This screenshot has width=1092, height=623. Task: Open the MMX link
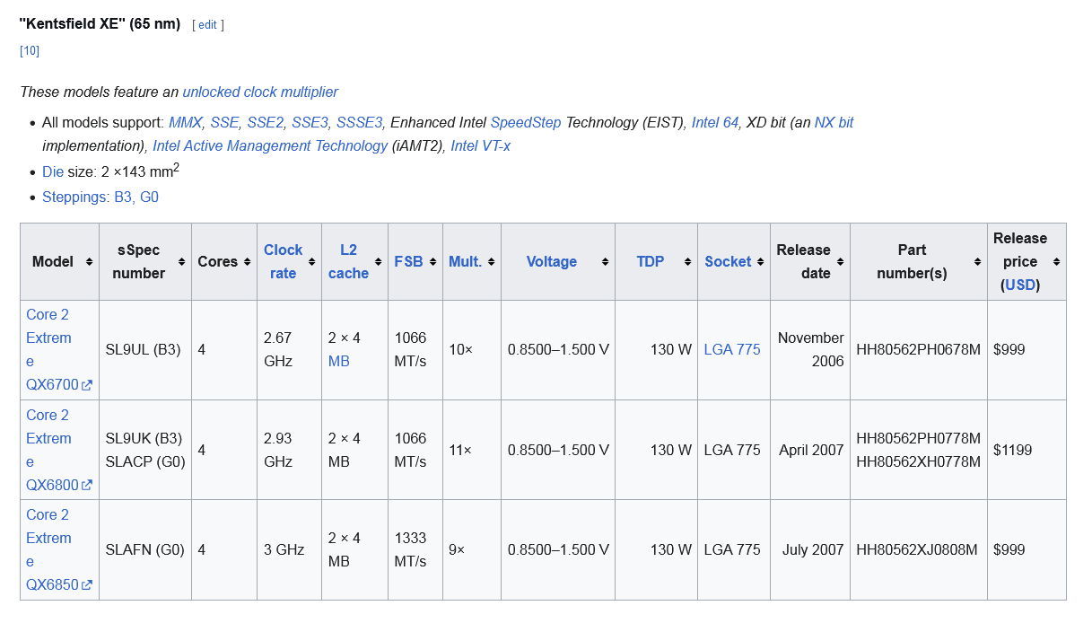[186, 122]
